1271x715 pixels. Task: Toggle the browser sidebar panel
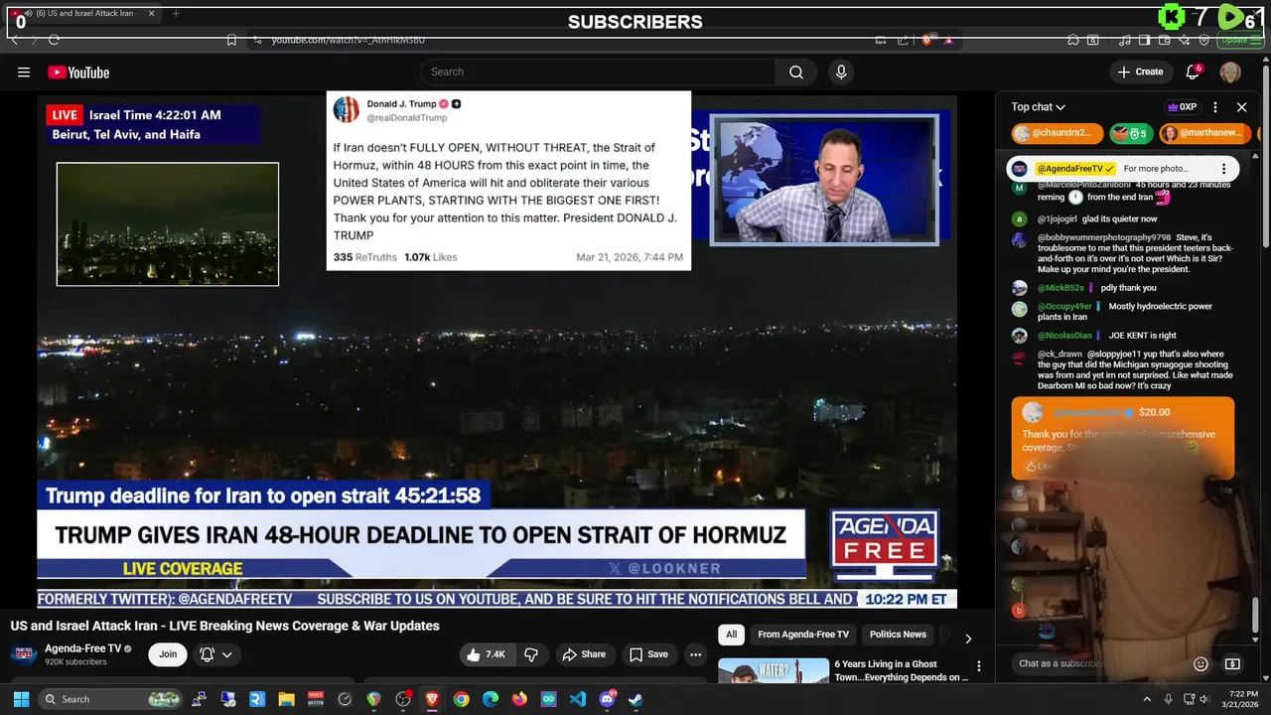click(1144, 40)
